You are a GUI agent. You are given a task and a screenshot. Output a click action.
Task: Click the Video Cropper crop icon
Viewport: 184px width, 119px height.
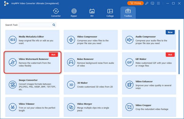click(129, 107)
